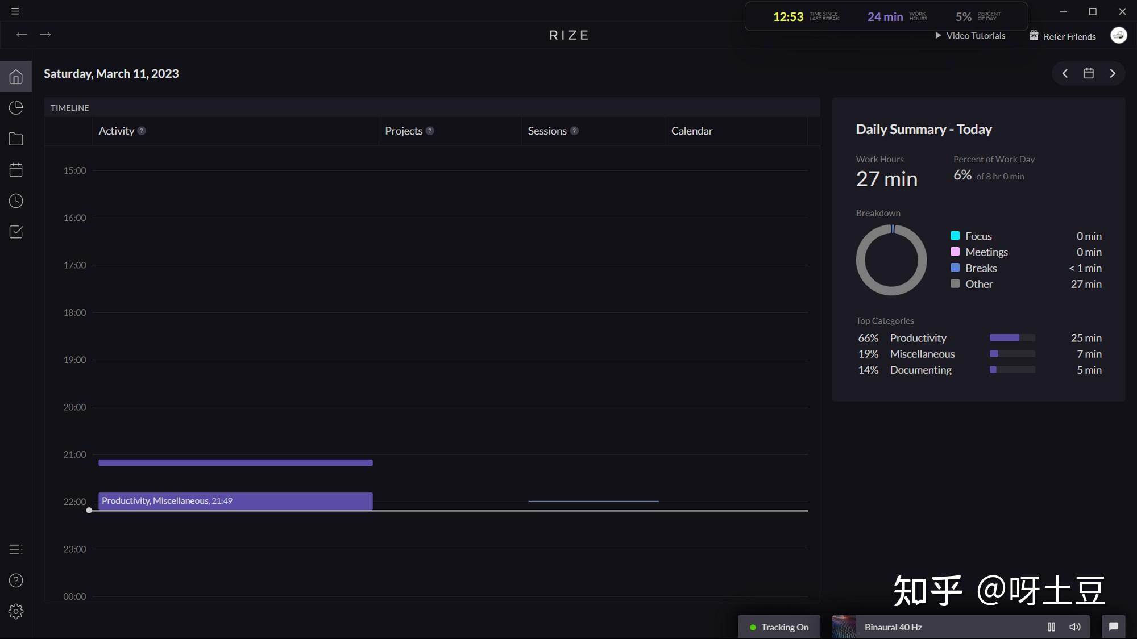Mute the focus music volume icon
The width and height of the screenshot is (1137, 639).
[x=1074, y=627]
